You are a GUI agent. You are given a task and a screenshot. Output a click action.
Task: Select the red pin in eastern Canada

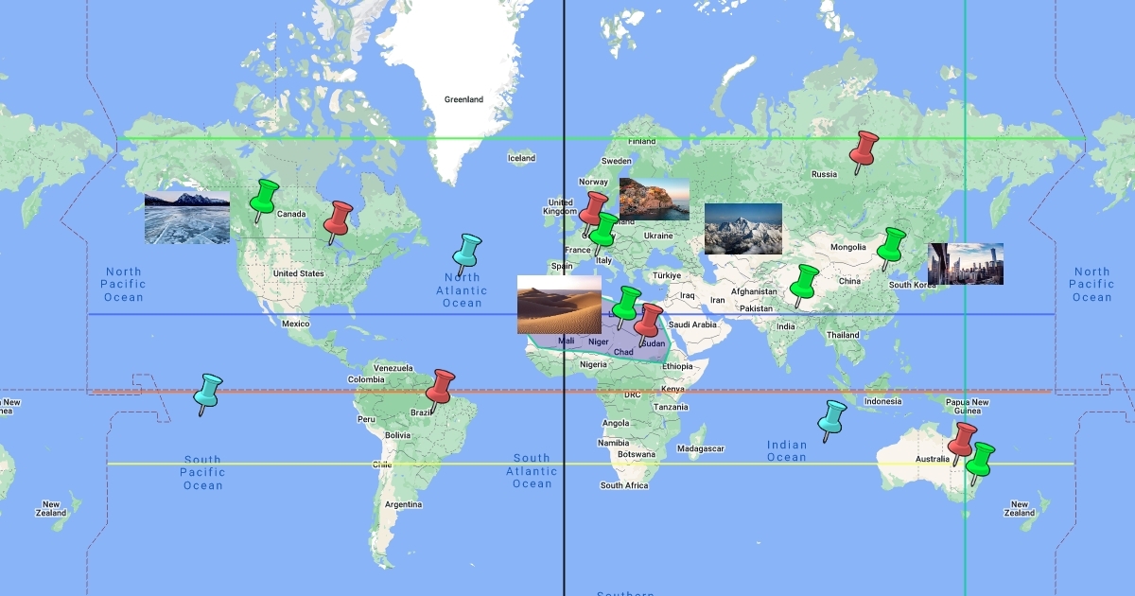339,218
